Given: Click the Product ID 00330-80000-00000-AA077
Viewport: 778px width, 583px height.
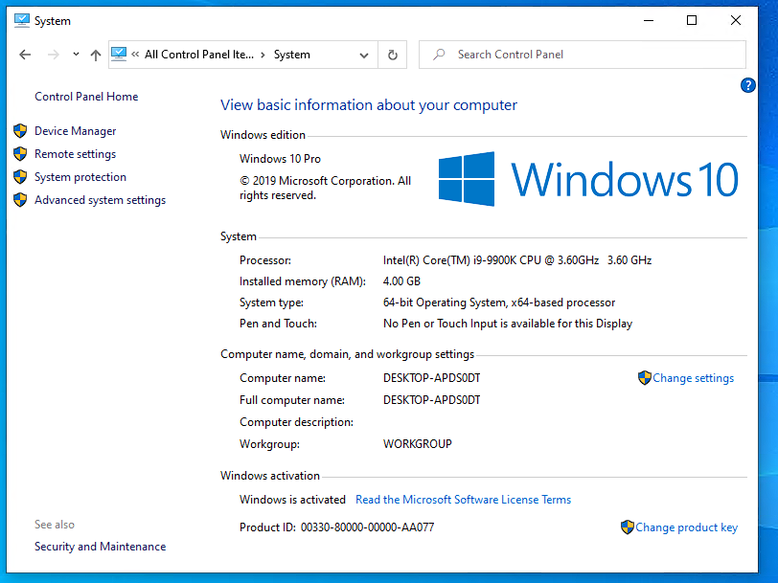Looking at the screenshot, I should point(367,527).
